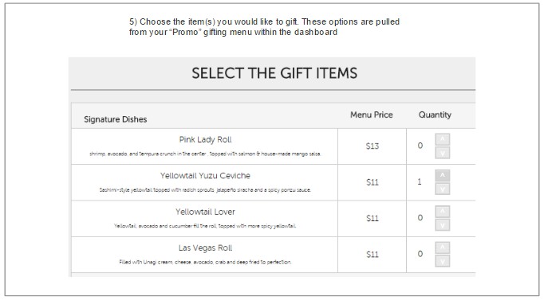Increase Las Vegas Roll quantity
Viewport: 544px width, 300px height.
(443, 247)
